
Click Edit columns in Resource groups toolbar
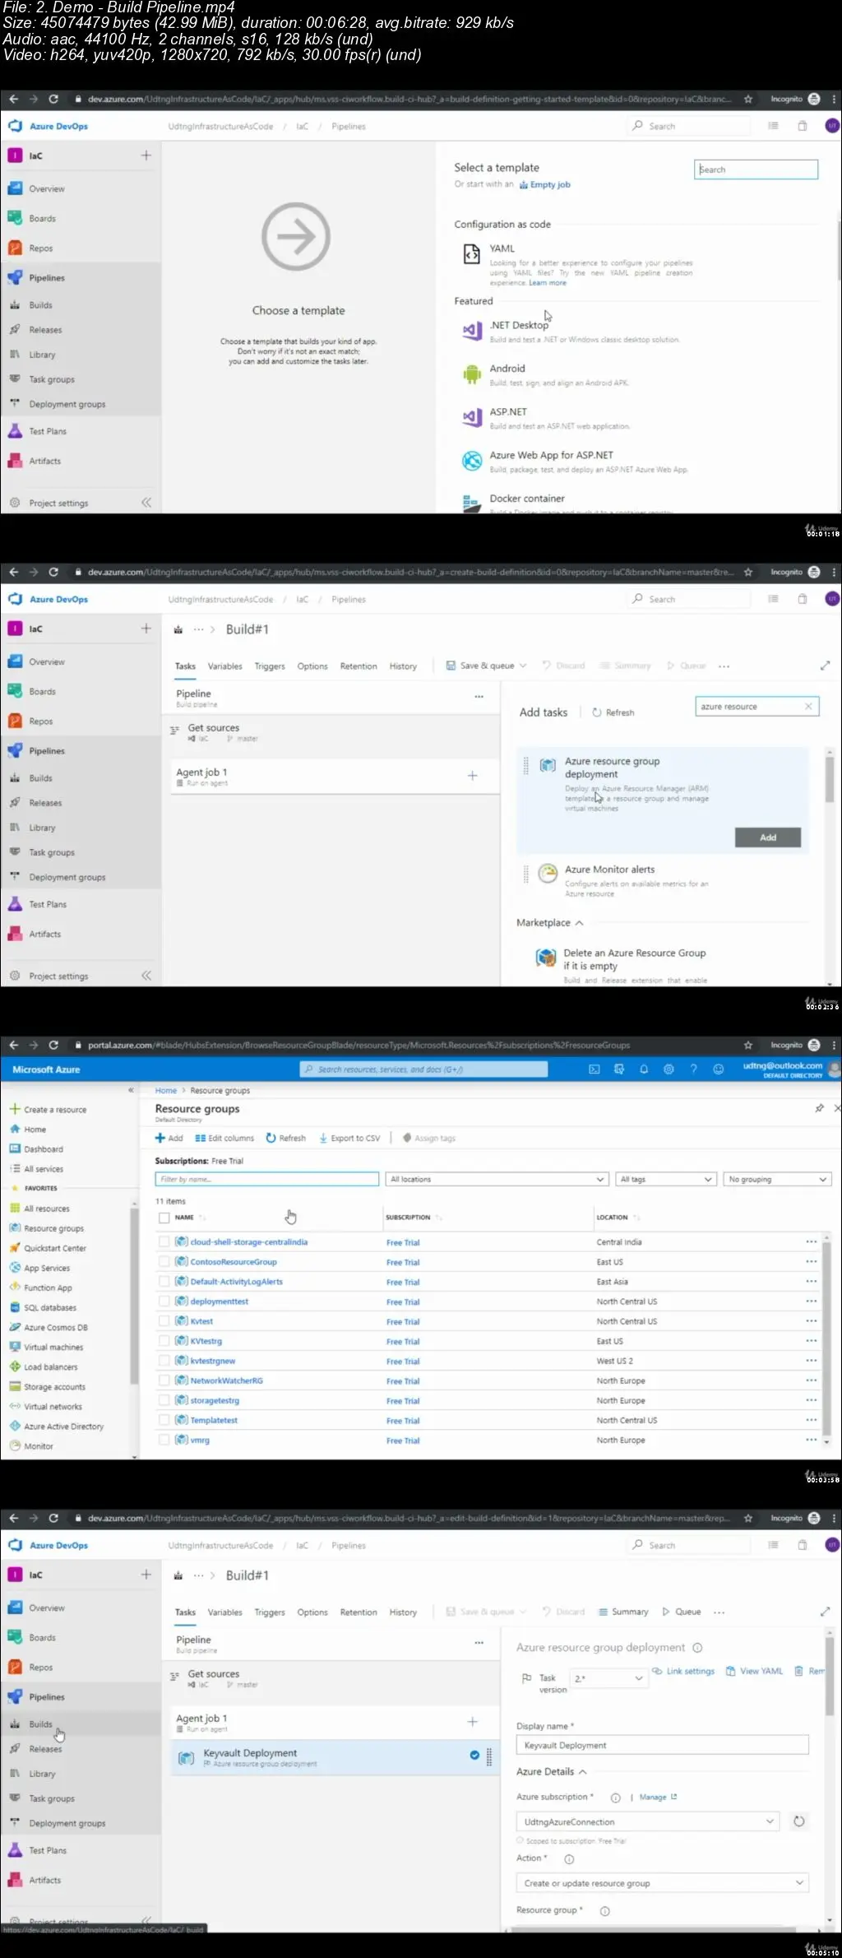click(224, 1138)
